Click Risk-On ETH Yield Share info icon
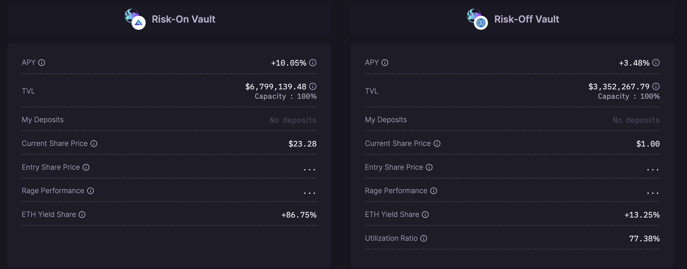The width and height of the screenshot is (687, 269). click(x=82, y=215)
